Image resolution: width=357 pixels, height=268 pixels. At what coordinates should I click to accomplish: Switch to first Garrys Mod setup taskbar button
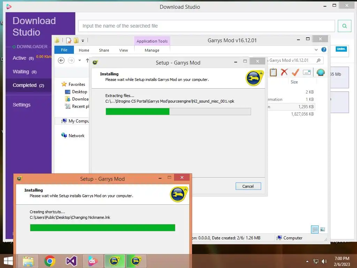click(114, 261)
